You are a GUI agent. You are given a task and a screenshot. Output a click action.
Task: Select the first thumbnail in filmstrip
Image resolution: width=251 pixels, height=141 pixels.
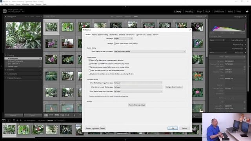[x=9, y=130]
